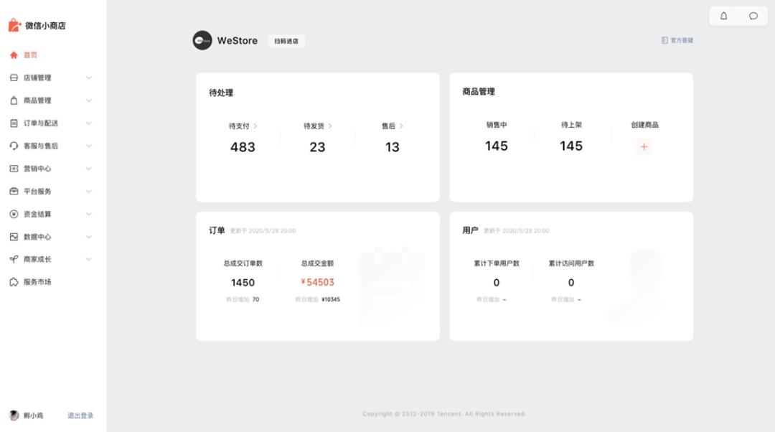Viewport: 775px width, 432px height.
Task: Click the 累计访问用户数 label
Action: (x=571, y=263)
